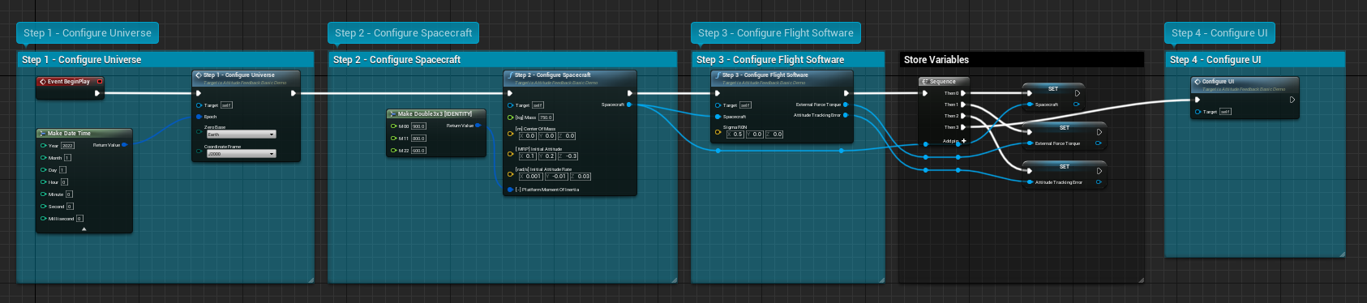Click the function icon on Step 3 Configure Flight Software

coord(718,75)
